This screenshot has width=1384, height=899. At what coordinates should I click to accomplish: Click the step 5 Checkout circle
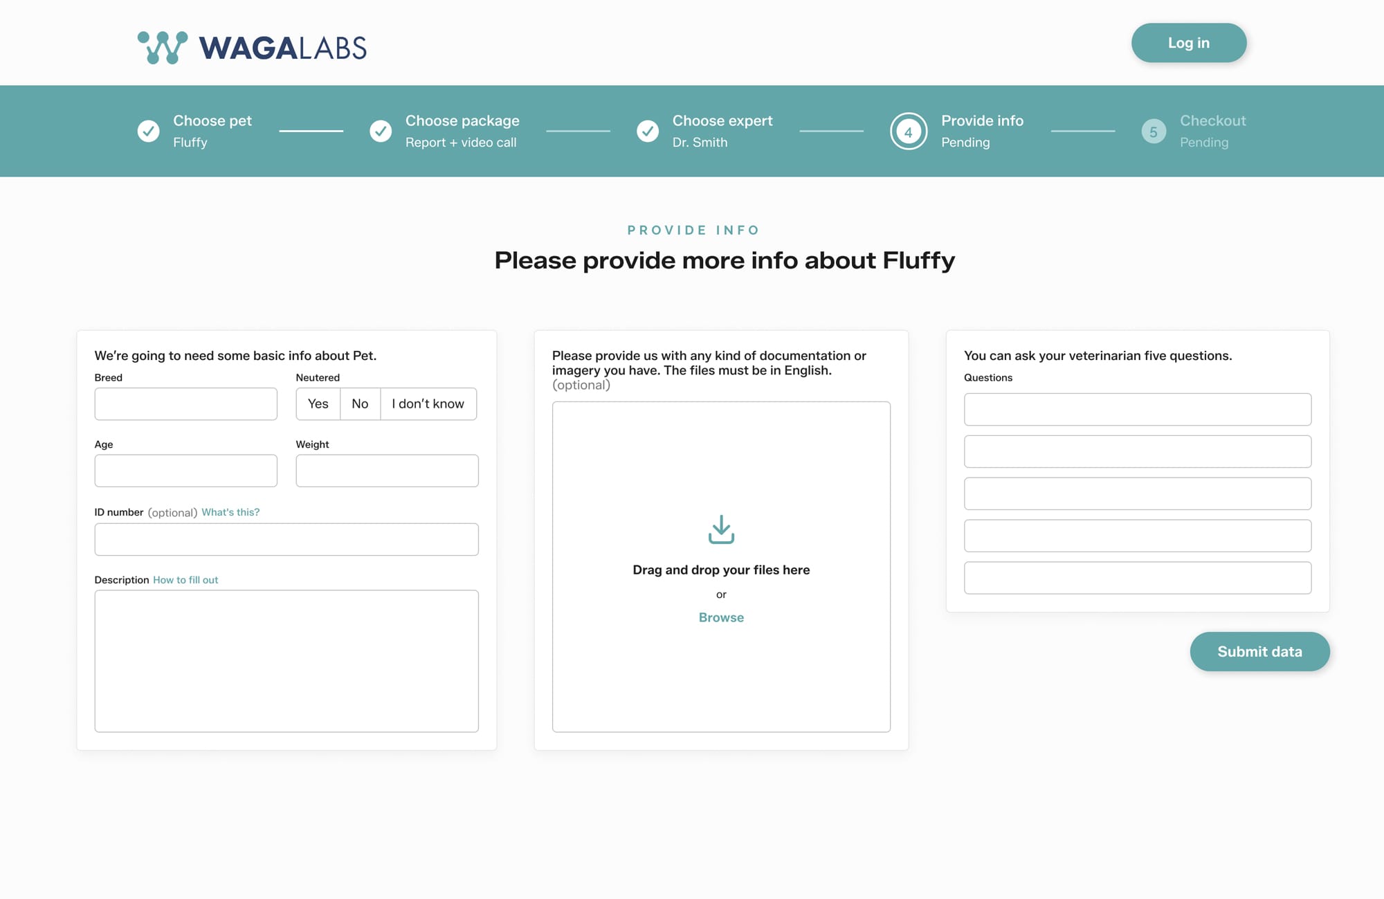(x=1154, y=131)
